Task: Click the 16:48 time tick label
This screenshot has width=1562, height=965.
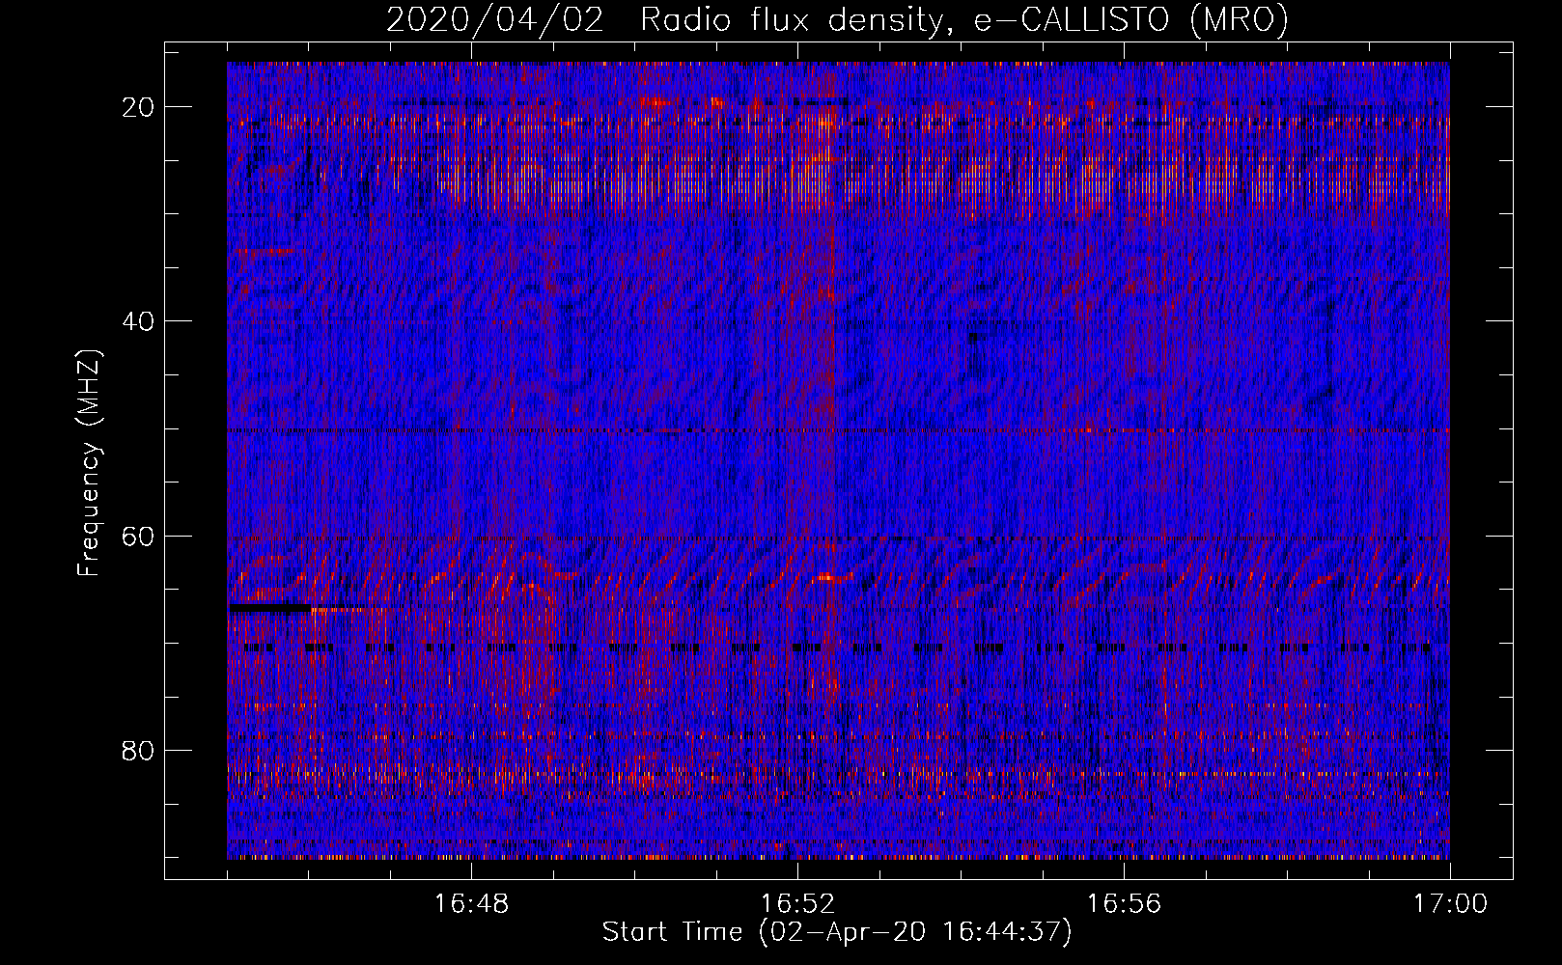Action: 471,904
